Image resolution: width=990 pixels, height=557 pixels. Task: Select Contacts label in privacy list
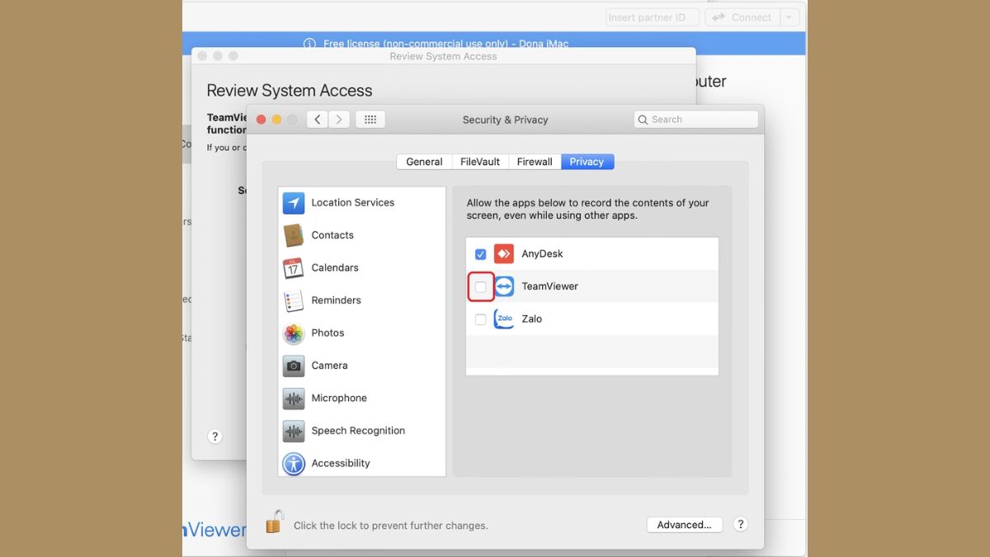pyautogui.click(x=332, y=235)
